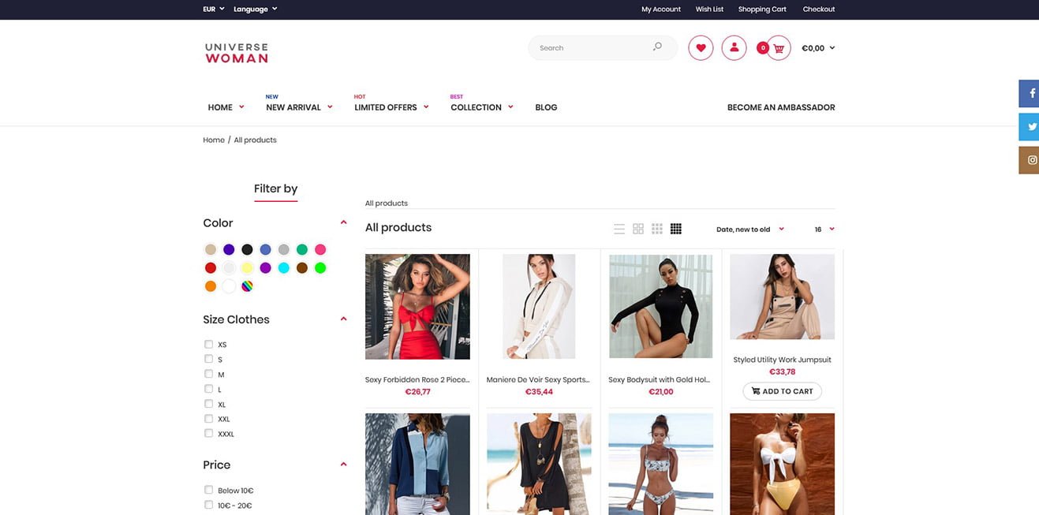The width and height of the screenshot is (1039, 515).
Task: Open the Facebook social sidebar icon
Action: (1030, 93)
